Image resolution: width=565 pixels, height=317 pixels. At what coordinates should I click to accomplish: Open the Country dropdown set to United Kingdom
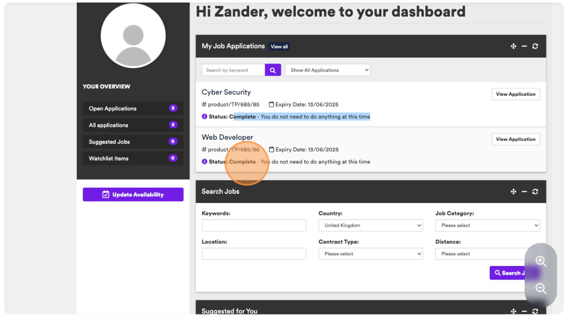[370, 225]
